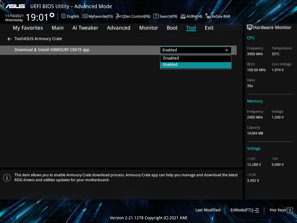Open the Ai Tweaker tab
297x223 pixels.
tap(85, 28)
